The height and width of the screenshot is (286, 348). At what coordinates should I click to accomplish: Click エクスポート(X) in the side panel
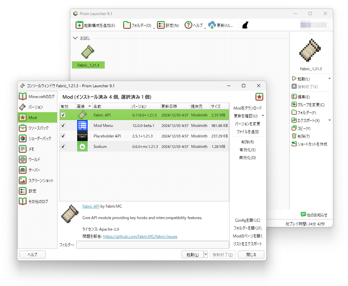tap(306, 120)
